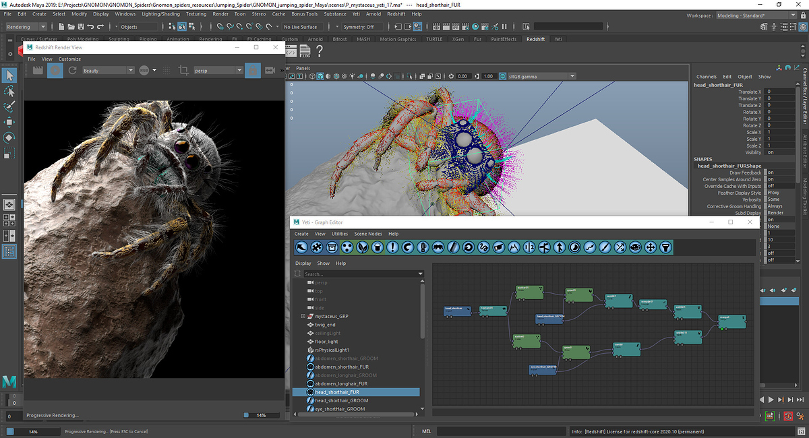The height and width of the screenshot is (438, 809).
Task: Activate the Rotate tool in the left toolbox
Action: click(x=9, y=137)
